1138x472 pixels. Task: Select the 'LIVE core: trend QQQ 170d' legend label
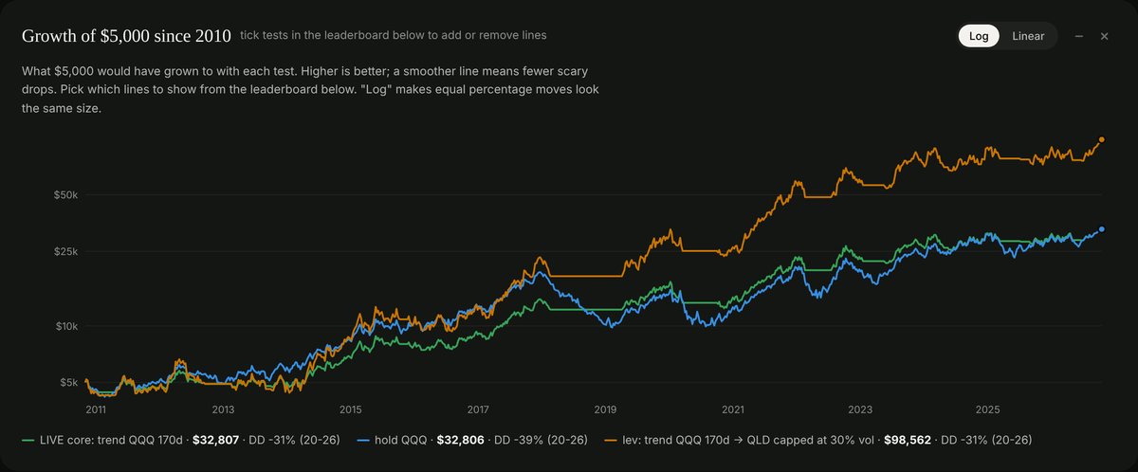click(x=113, y=440)
